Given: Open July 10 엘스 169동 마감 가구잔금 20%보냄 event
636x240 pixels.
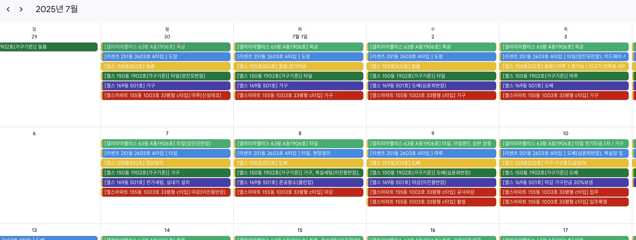Looking at the screenshot, I should 564,183.
